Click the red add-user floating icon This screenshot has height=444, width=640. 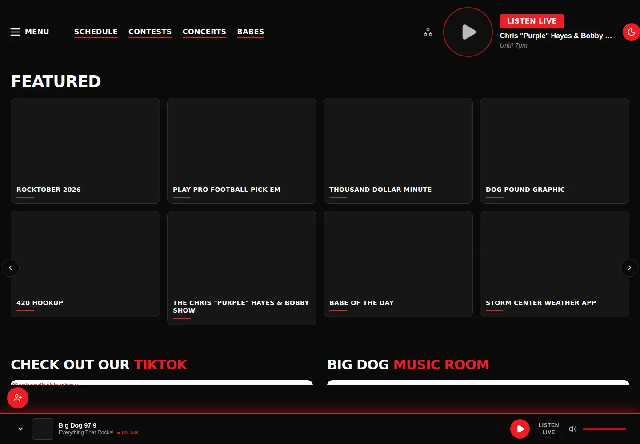coord(18,398)
